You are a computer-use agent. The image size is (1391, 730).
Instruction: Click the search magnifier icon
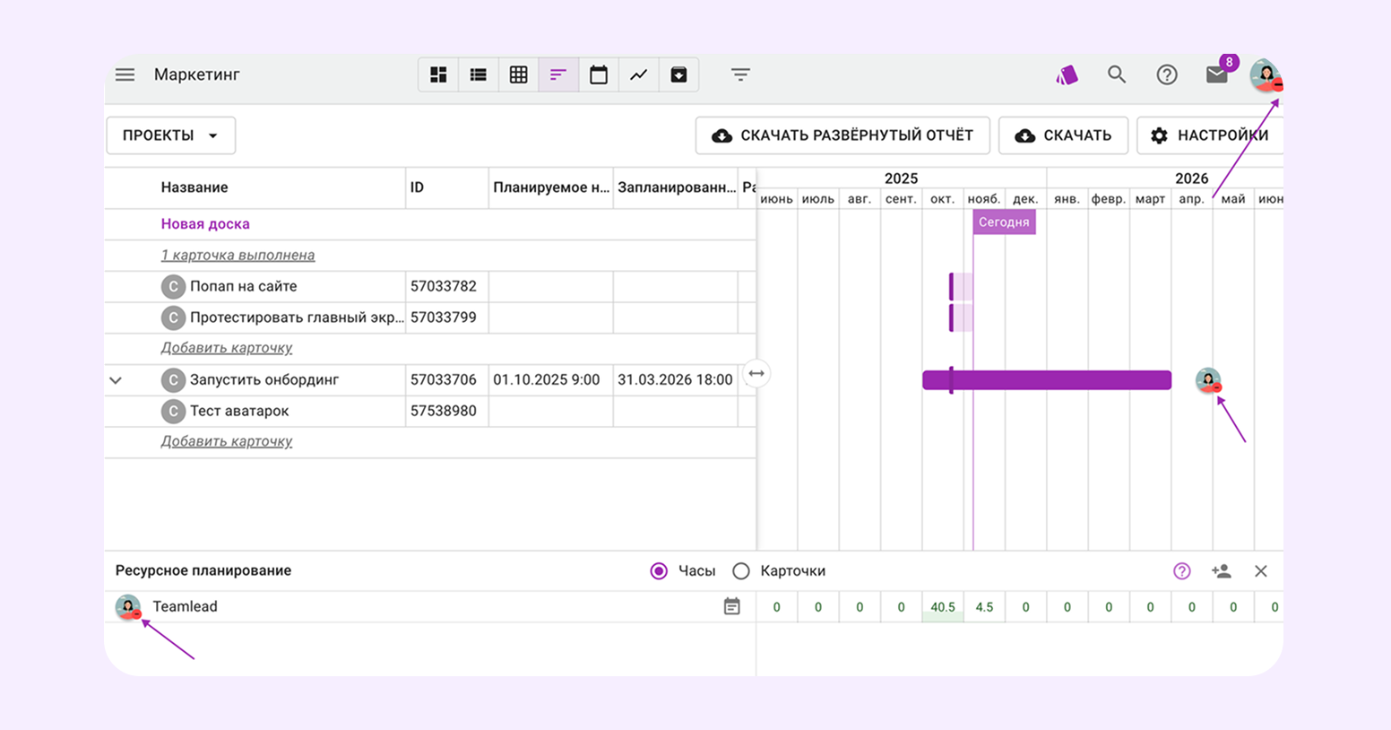tap(1116, 74)
